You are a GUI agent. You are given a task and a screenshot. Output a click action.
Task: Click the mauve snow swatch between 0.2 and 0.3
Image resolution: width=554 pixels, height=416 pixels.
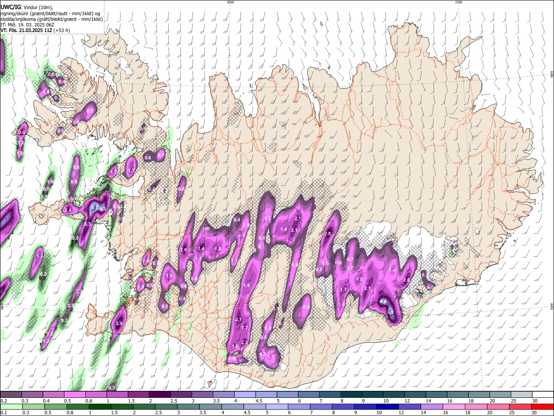click(11, 394)
